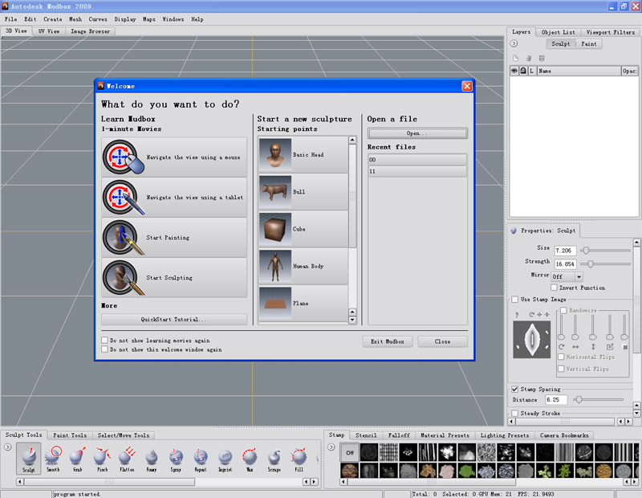Switch to the Falloff tab

[399, 435]
